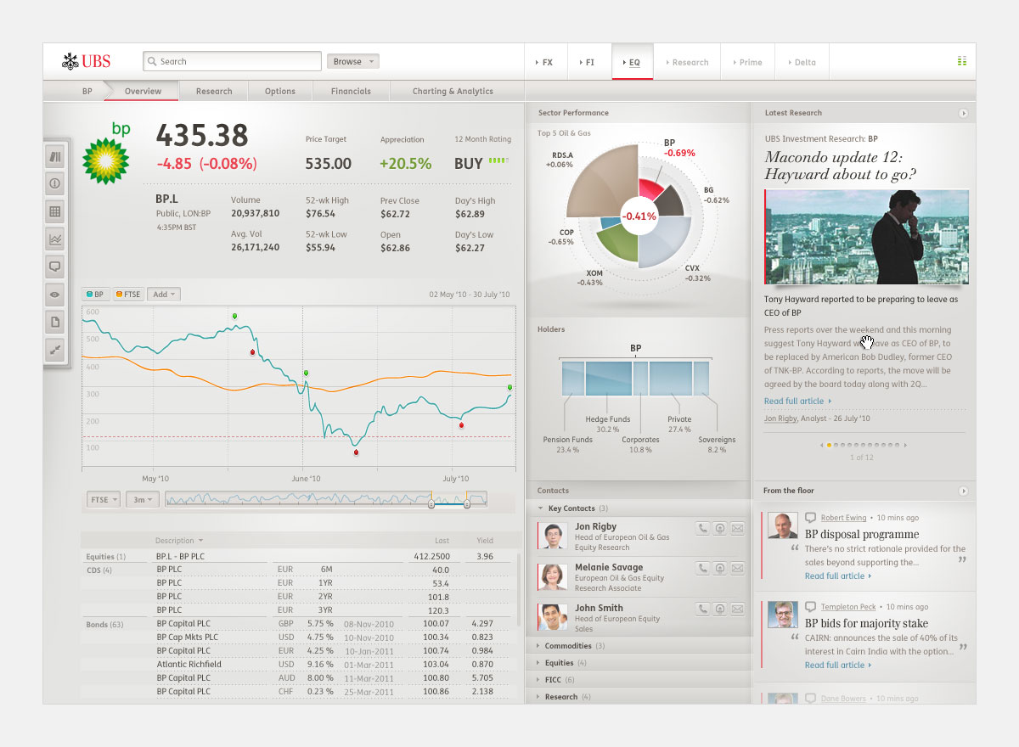Image resolution: width=1019 pixels, height=747 pixels.
Task: Sort by Description column dropdown
Action: 179,541
